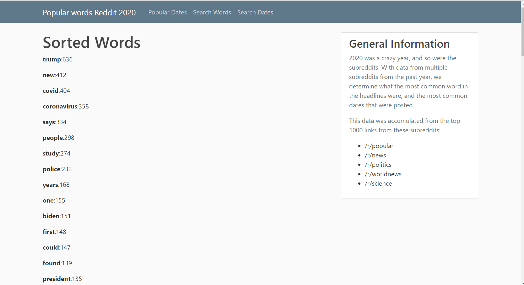The width and height of the screenshot is (524, 285).
Task: Select the years:168 entry
Action: point(56,185)
